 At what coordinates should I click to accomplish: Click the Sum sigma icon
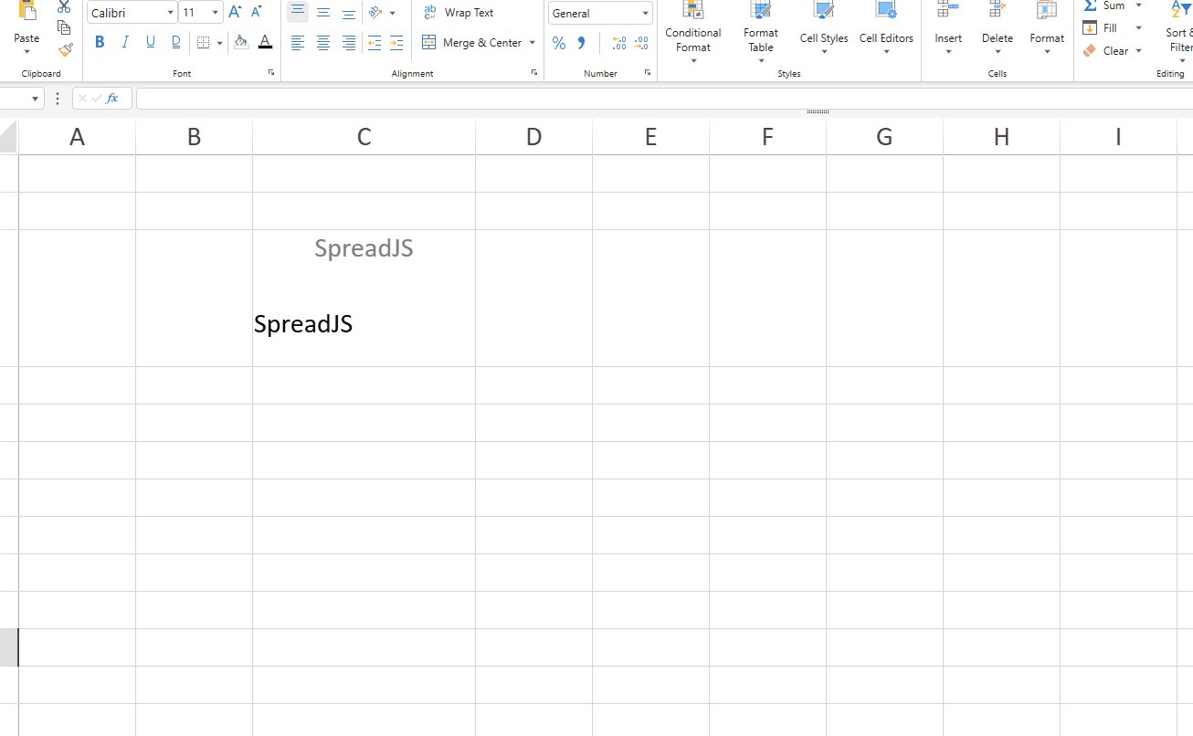1090,5
